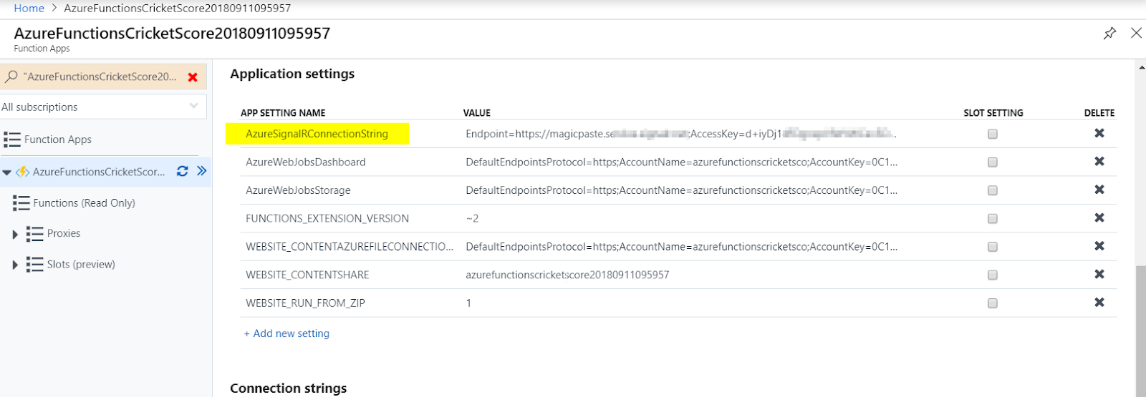
Task: Toggle slot setting for AzureWebJobsStorage
Action: [993, 190]
